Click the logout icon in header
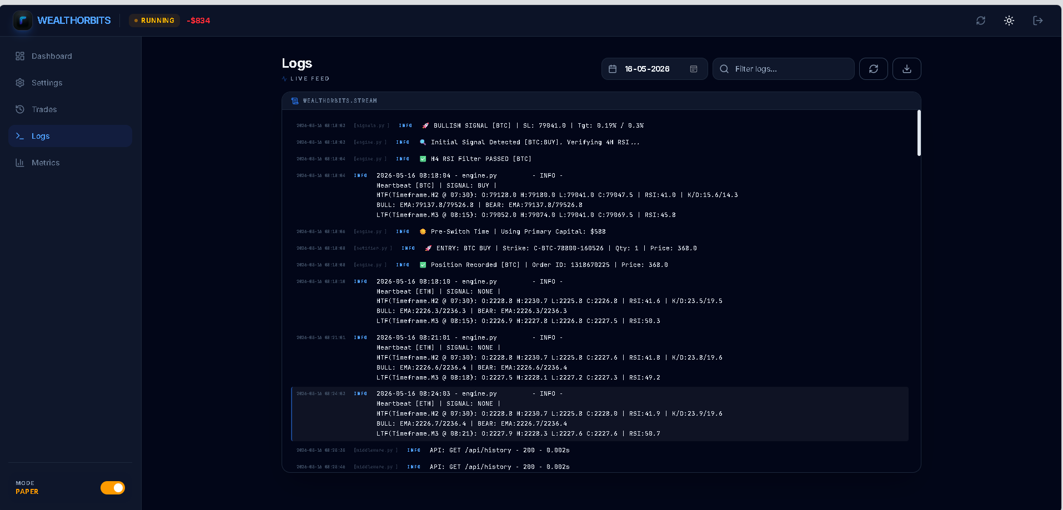The height and width of the screenshot is (510, 1063). click(x=1037, y=21)
